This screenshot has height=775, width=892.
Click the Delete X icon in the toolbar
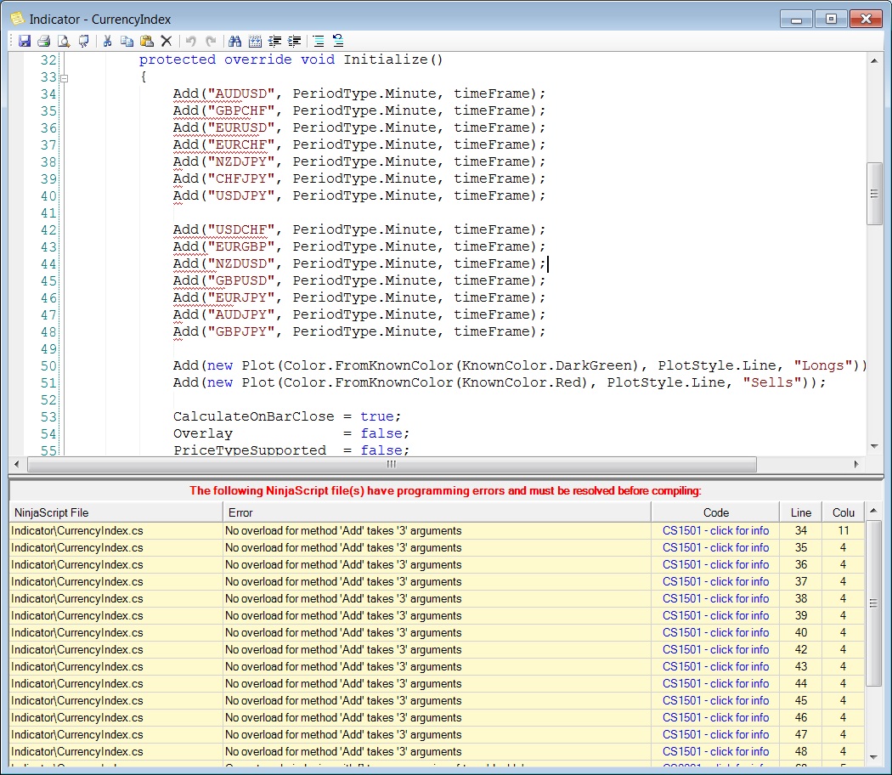coord(167,41)
